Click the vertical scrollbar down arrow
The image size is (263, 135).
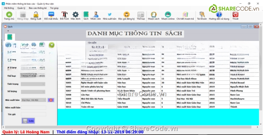[x=261, y=124]
